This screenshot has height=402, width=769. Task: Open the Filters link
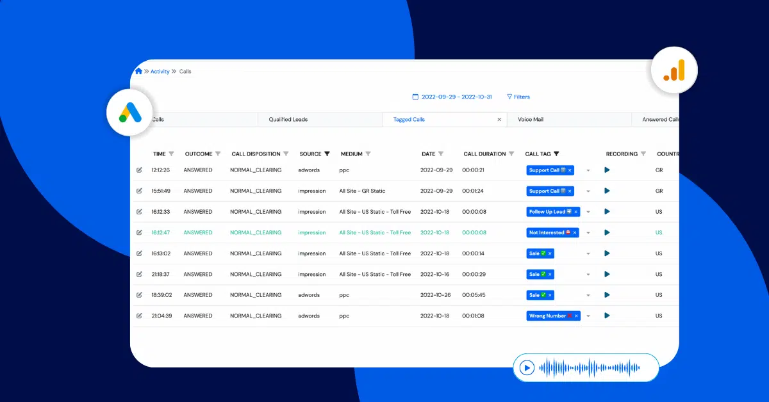(x=518, y=97)
